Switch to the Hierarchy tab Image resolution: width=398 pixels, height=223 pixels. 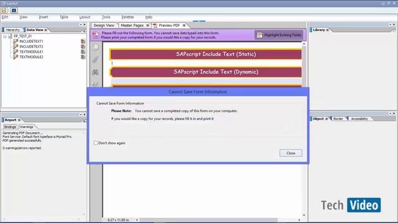tap(12, 30)
